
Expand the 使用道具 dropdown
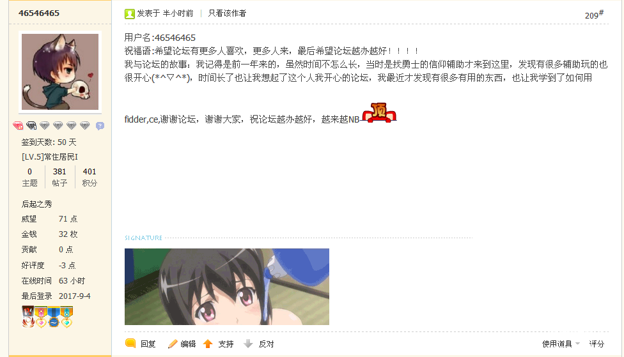(x=561, y=344)
